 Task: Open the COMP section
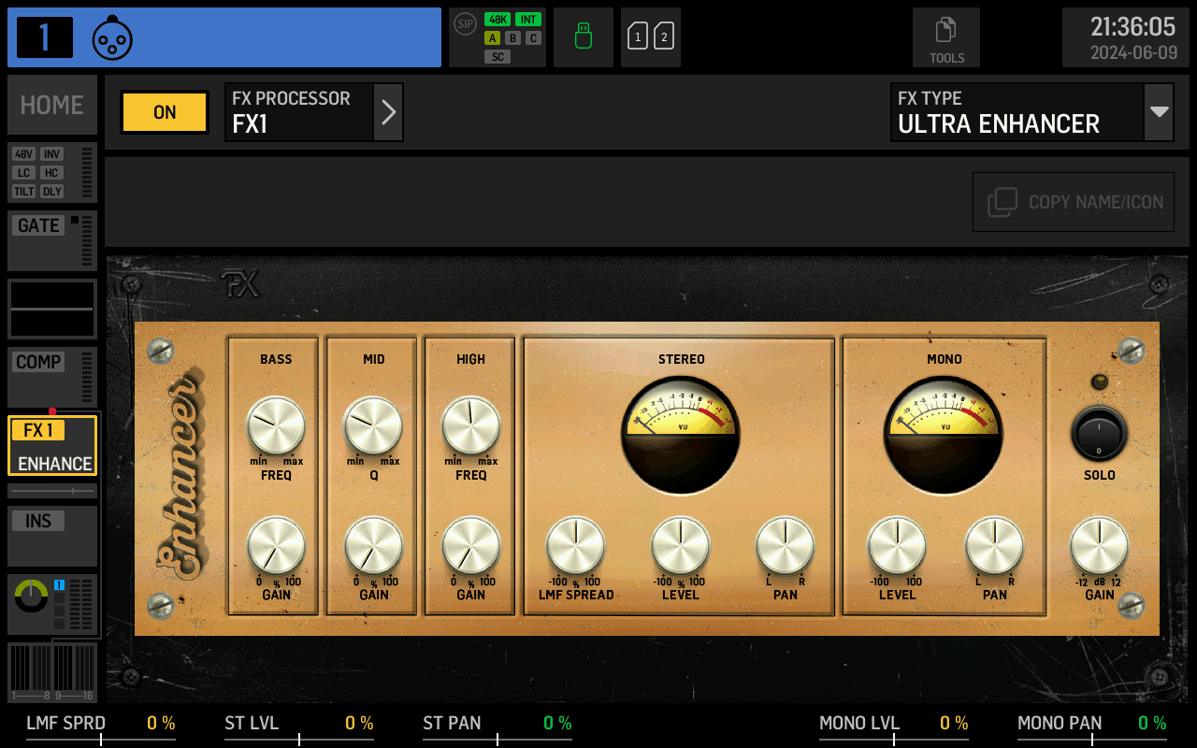click(52, 377)
